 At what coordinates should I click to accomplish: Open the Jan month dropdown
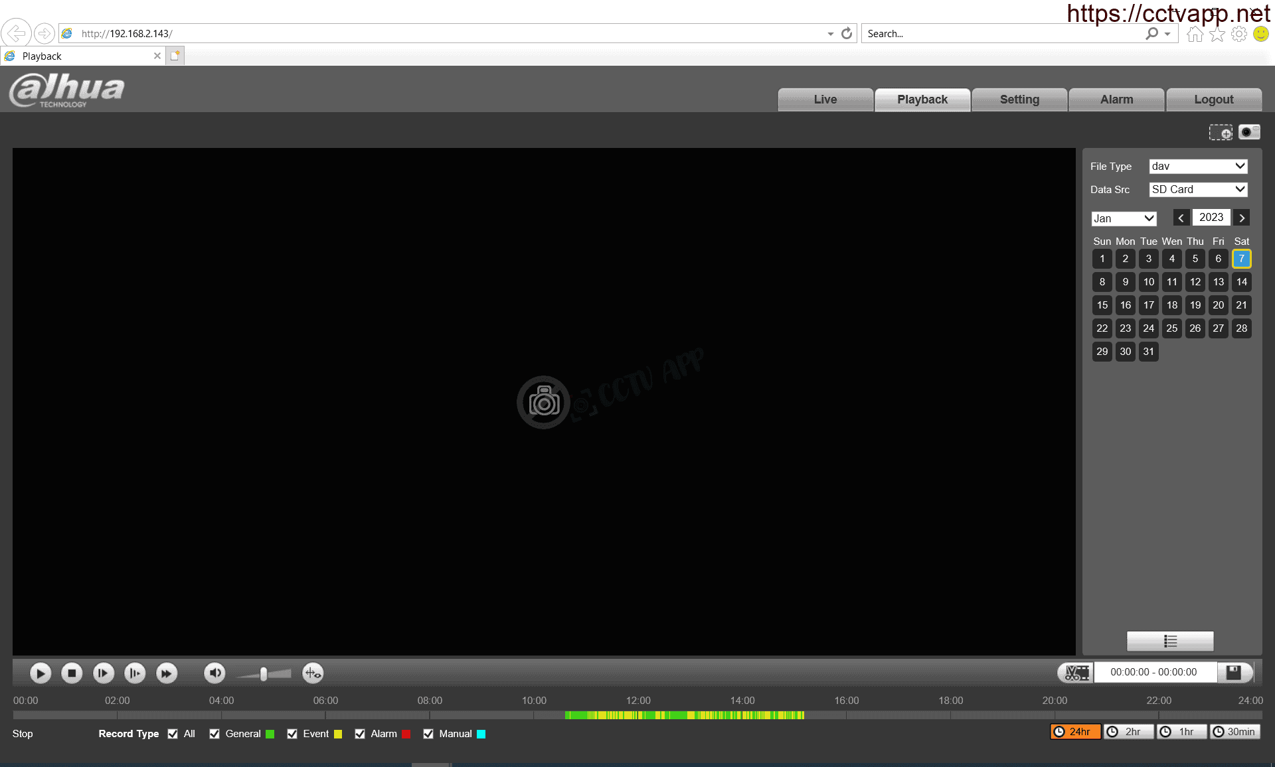1124,218
